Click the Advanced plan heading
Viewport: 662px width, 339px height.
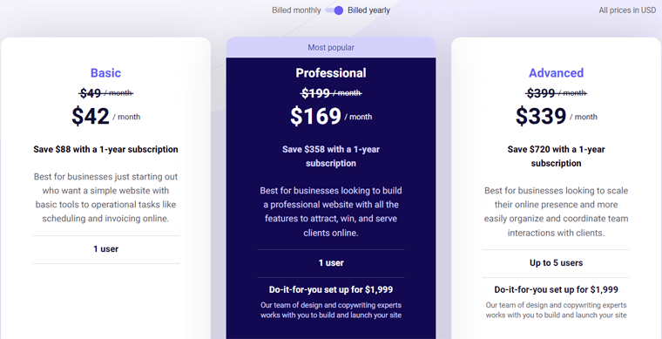tap(556, 73)
